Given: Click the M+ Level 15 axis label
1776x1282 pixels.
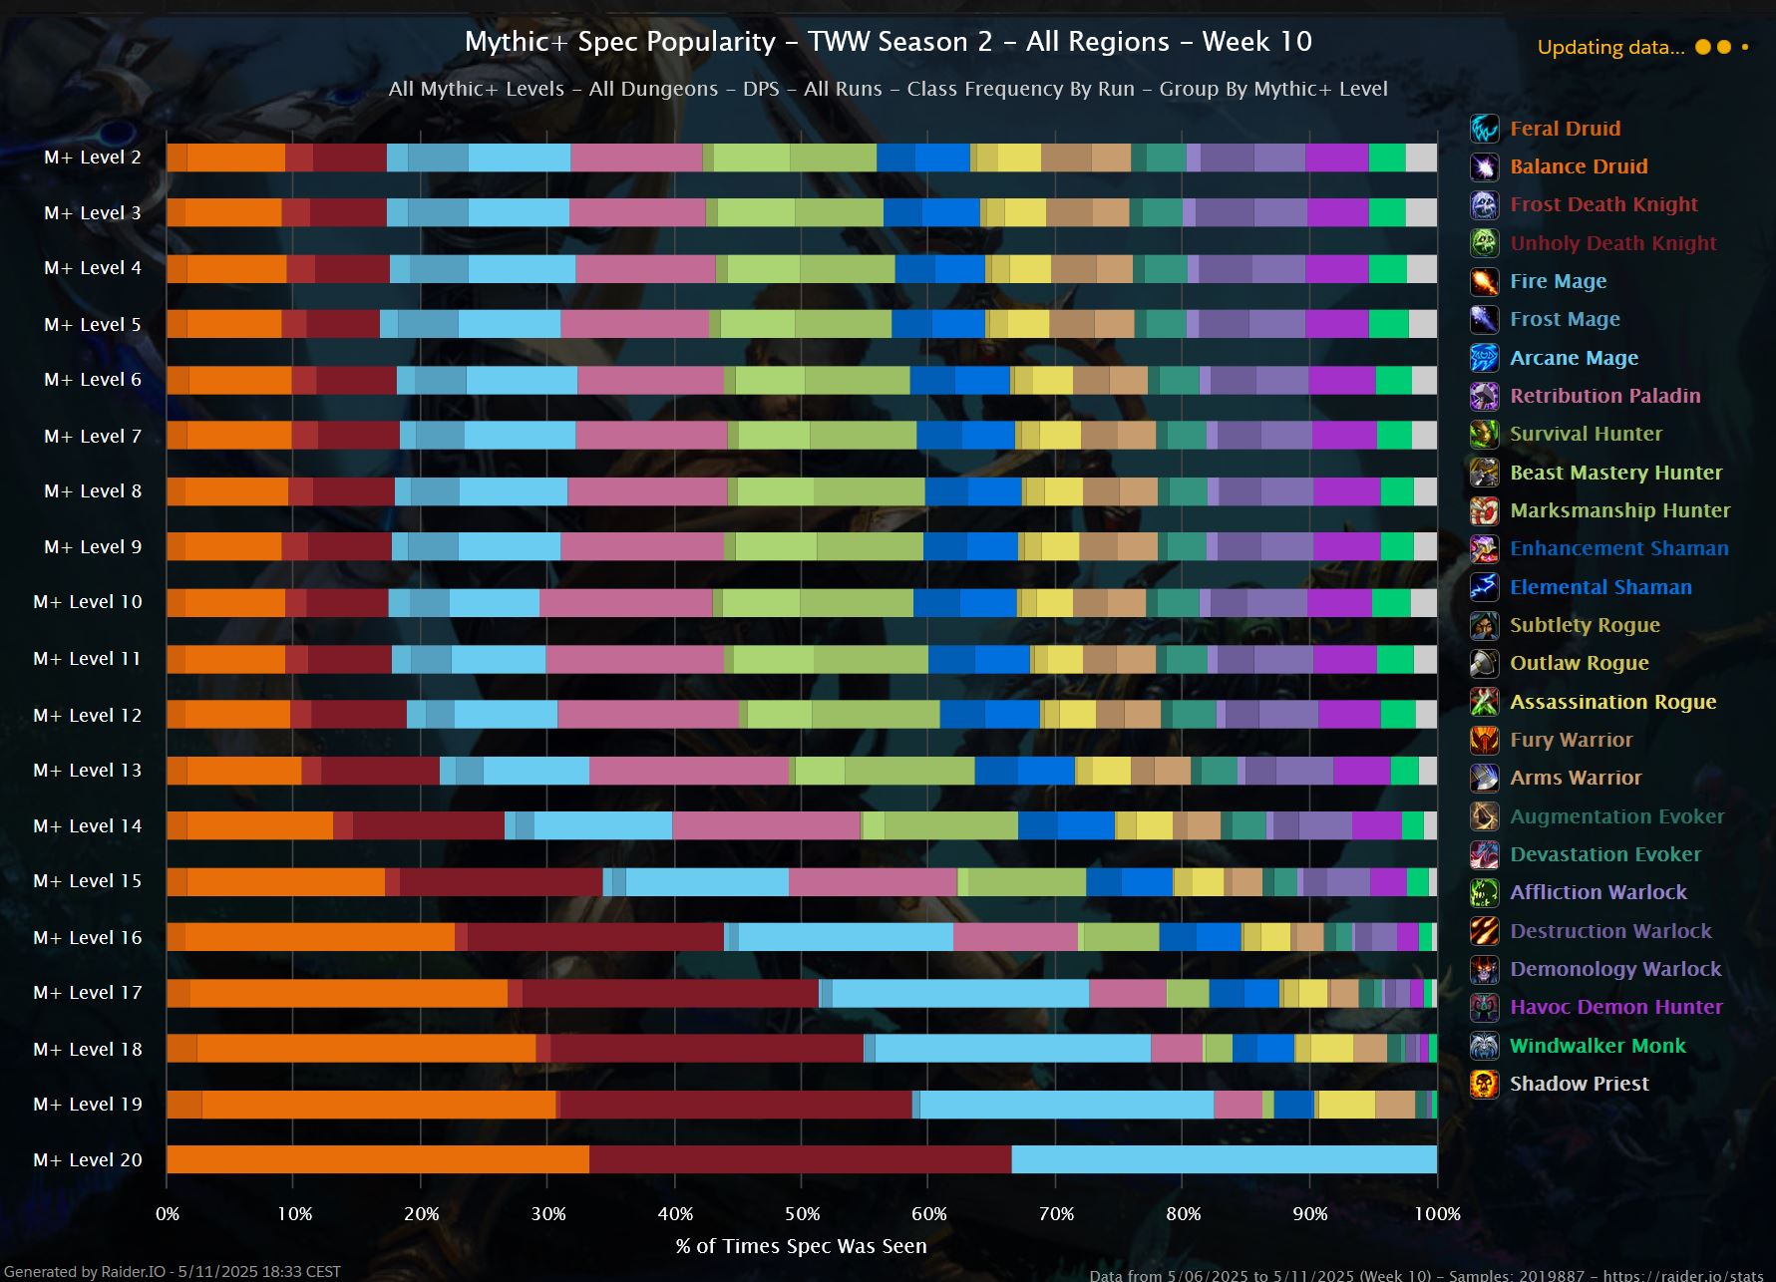Looking at the screenshot, I should [x=88, y=881].
